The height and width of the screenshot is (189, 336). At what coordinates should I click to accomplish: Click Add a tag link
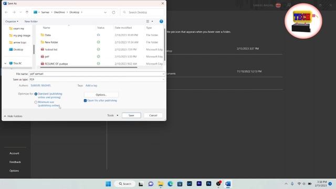point(91,86)
